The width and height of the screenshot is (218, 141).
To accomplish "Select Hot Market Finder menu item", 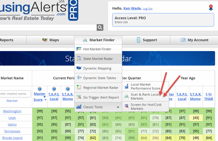I will tap(98, 49).
